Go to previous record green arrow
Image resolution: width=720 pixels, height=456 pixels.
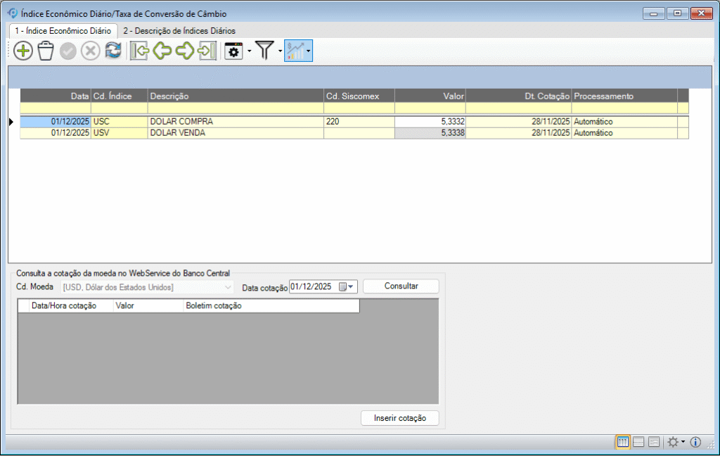(162, 51)
